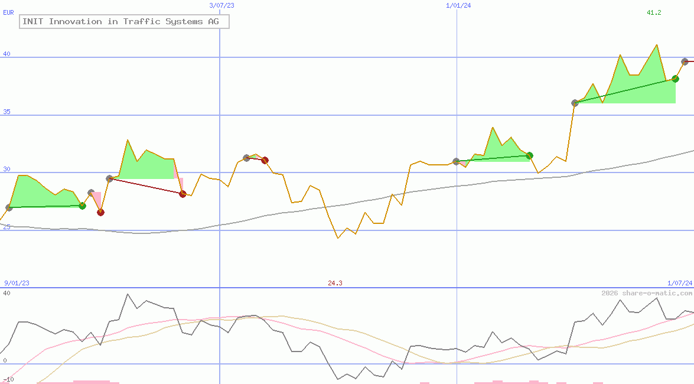Select the green marker ending the January 2024 trade

coord(530,155)
